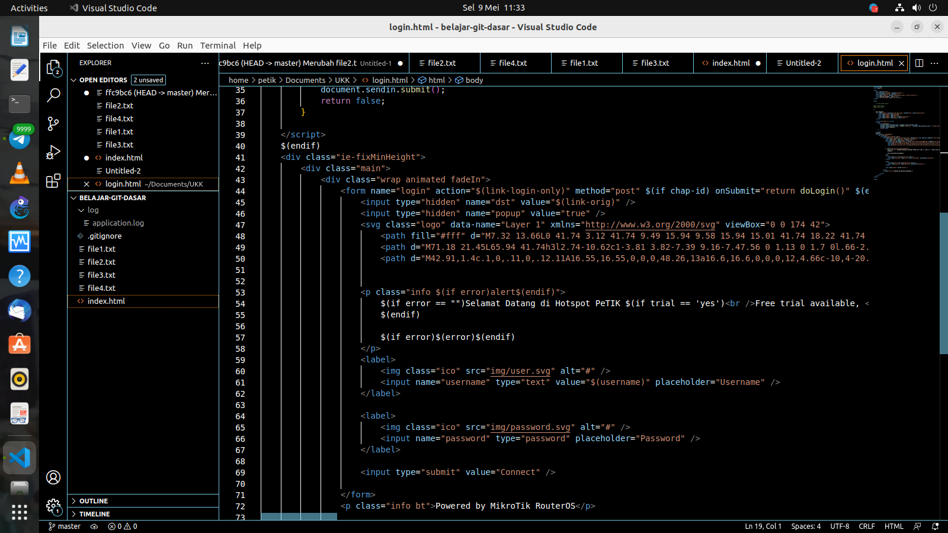Switch to the index.html editor tab
The height and width of the screenshot is (533, 948).
[x=729, y=63]
